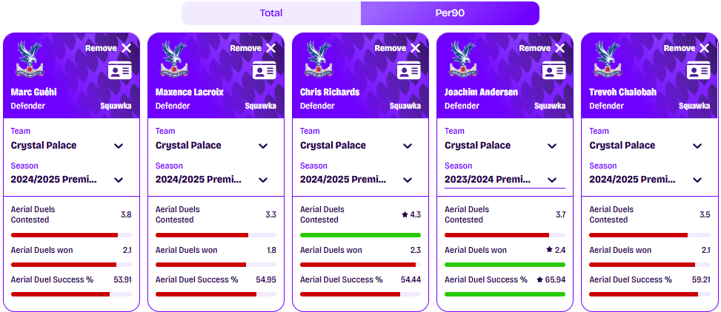The height and width of the screenshot is (312, 721).
Task: Open Trevoh Chalobah's player profile card icon
Action: 698,70
